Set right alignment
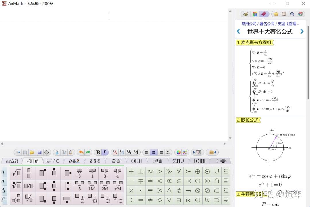Screen dimensions: 310x207 point(161,152)
